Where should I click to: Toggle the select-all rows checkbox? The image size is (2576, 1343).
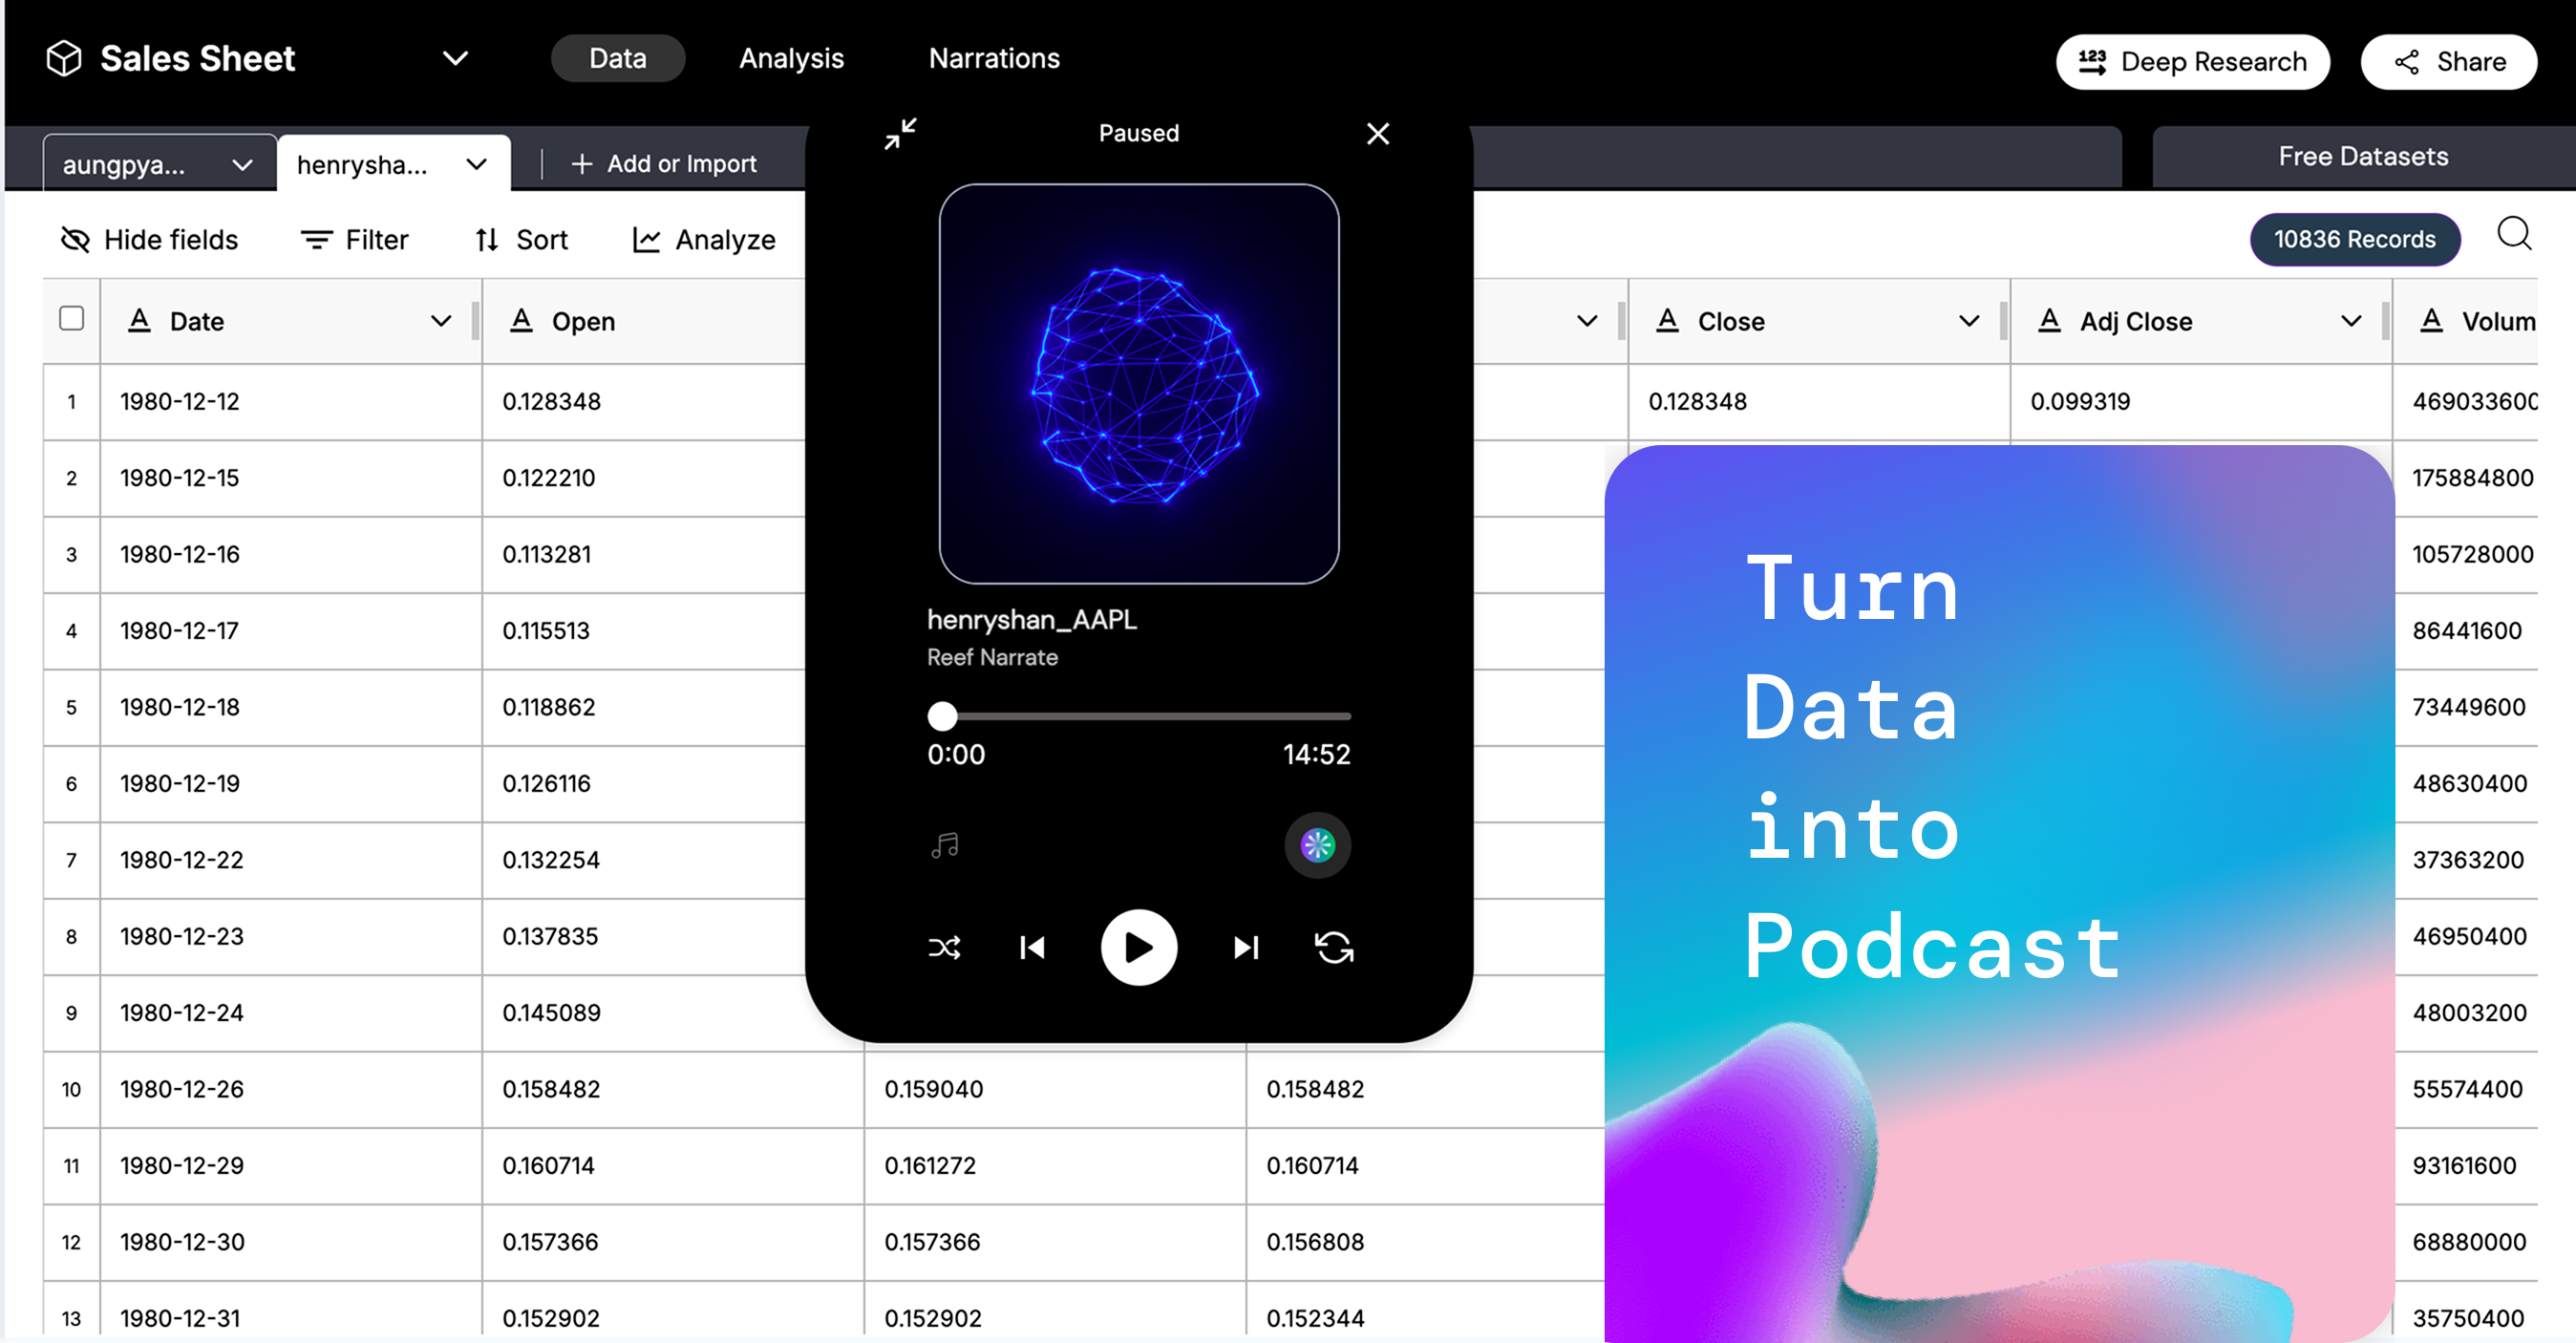click(x=71, y=319)
